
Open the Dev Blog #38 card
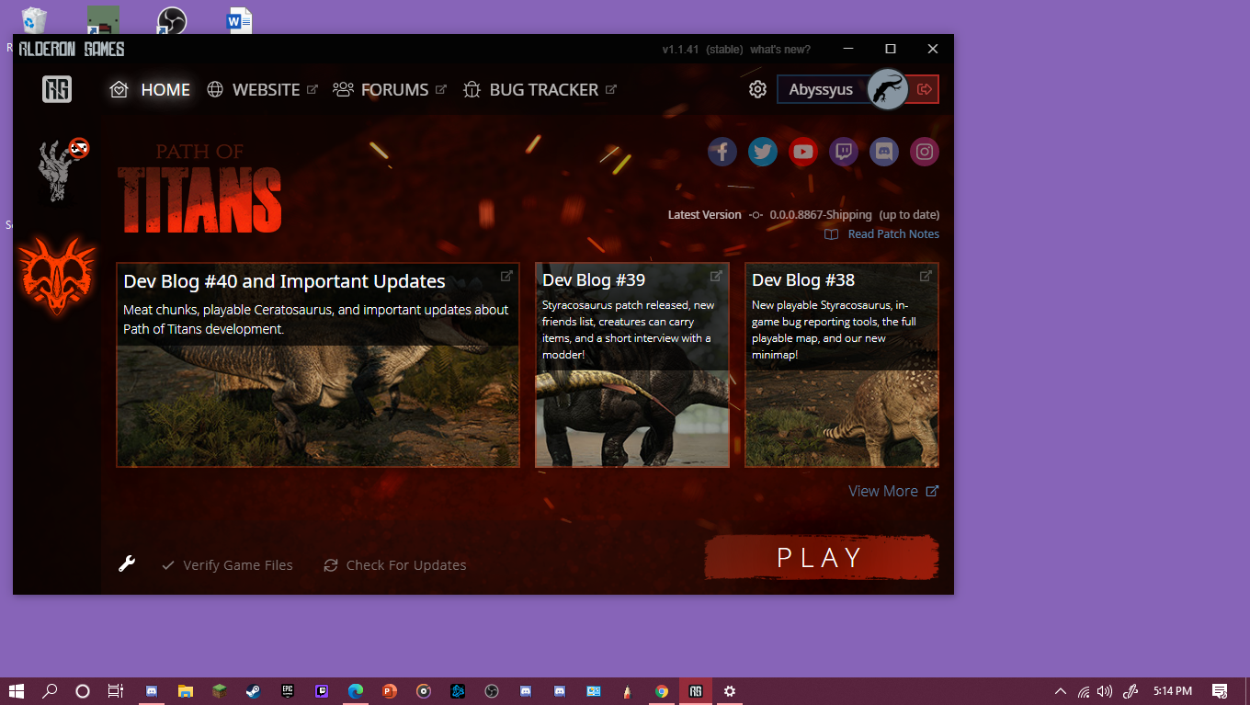(x=842, y=365)
